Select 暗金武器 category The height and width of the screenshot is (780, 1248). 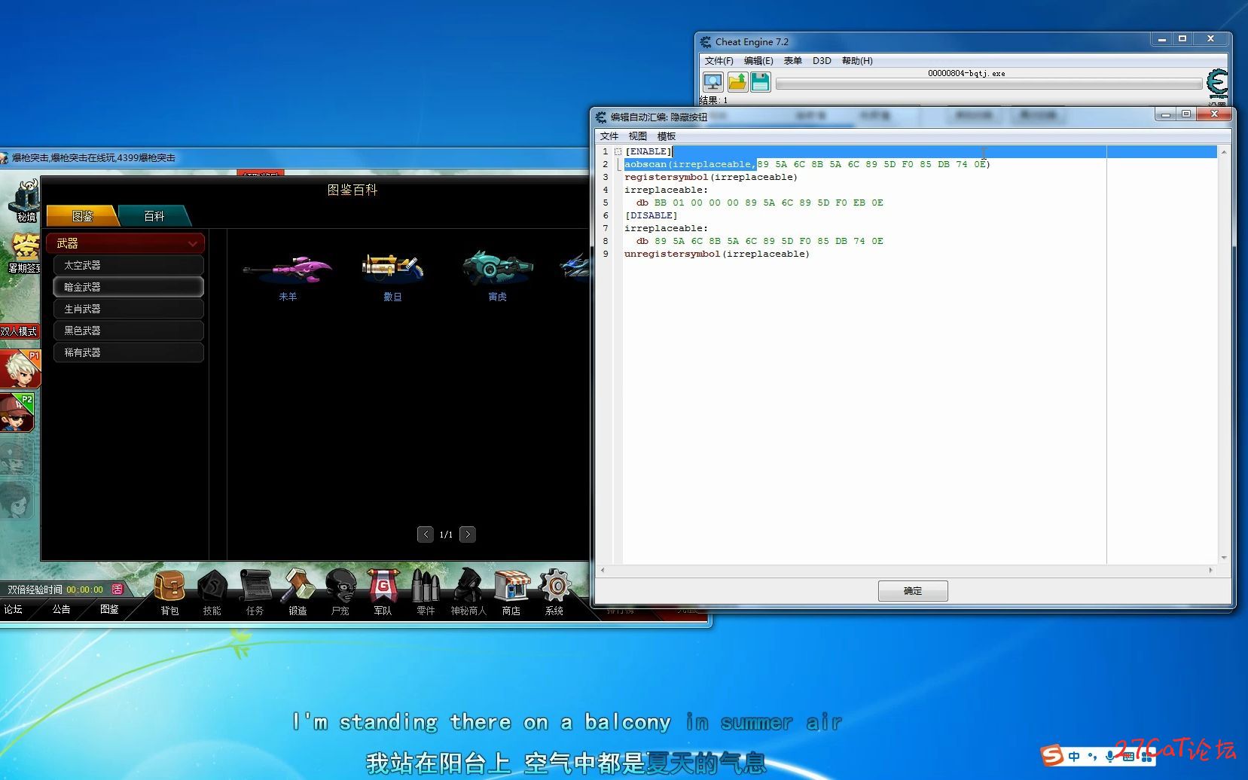129,287
